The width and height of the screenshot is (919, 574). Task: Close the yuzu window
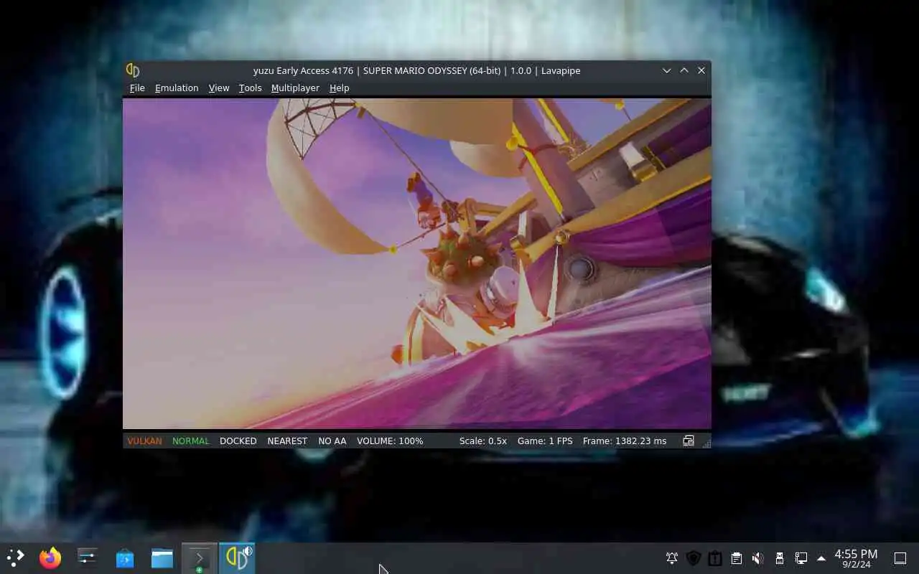click(701, 70)
